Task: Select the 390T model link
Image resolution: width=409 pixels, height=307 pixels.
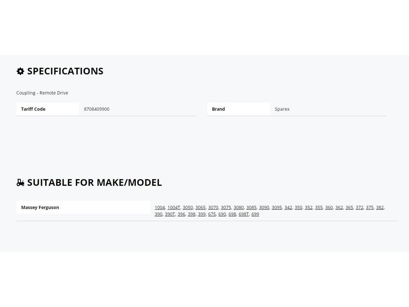Action: (170, 214)
